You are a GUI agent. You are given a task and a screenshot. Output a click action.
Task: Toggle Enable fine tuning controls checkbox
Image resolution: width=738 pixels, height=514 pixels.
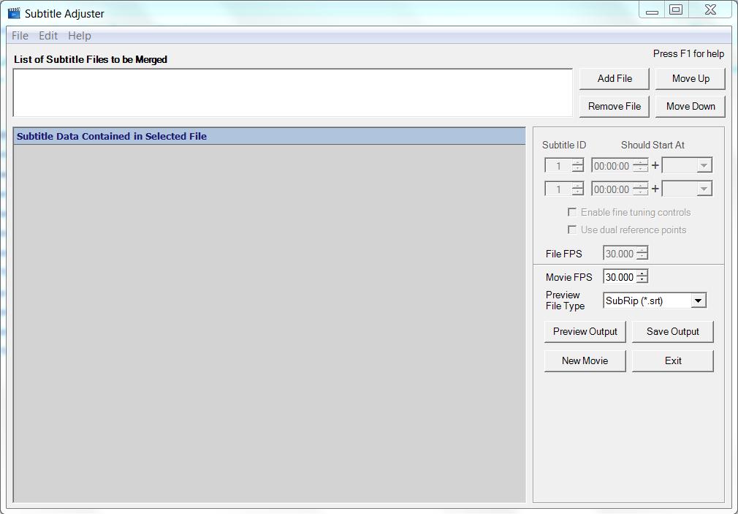pos(572,212)
